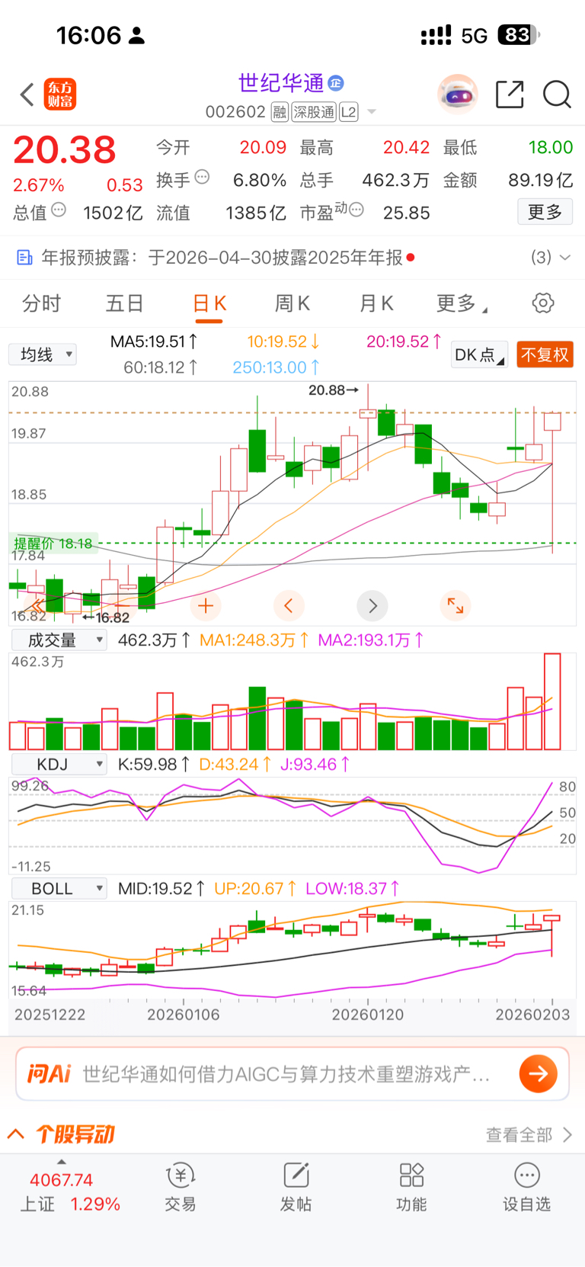Image resolution: width=585 pixels, height=1267 pixels.
Task: Tap the 提醒价 18.18 alert label
Action: coord(53,544)
